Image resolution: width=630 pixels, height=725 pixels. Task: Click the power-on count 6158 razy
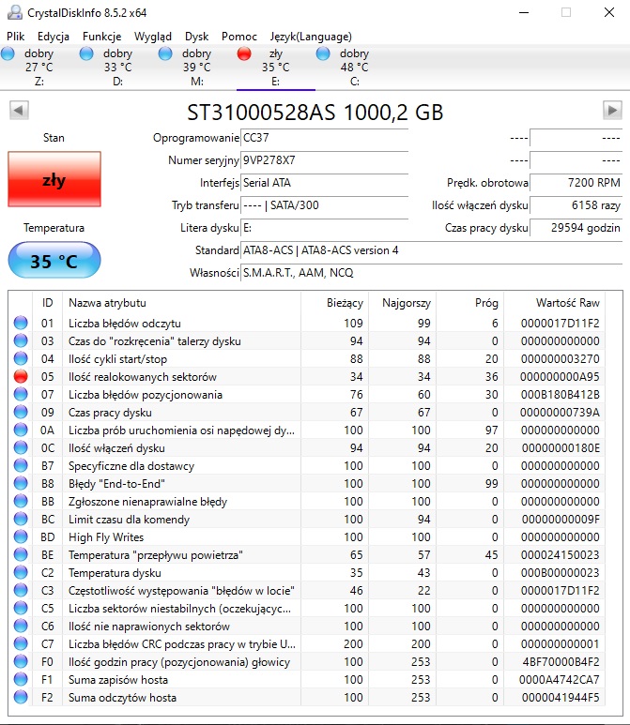(576, 205)
